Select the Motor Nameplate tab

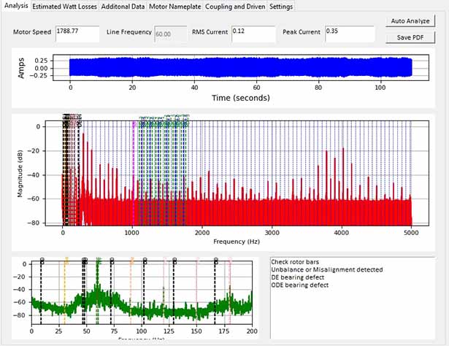[175, 7]
